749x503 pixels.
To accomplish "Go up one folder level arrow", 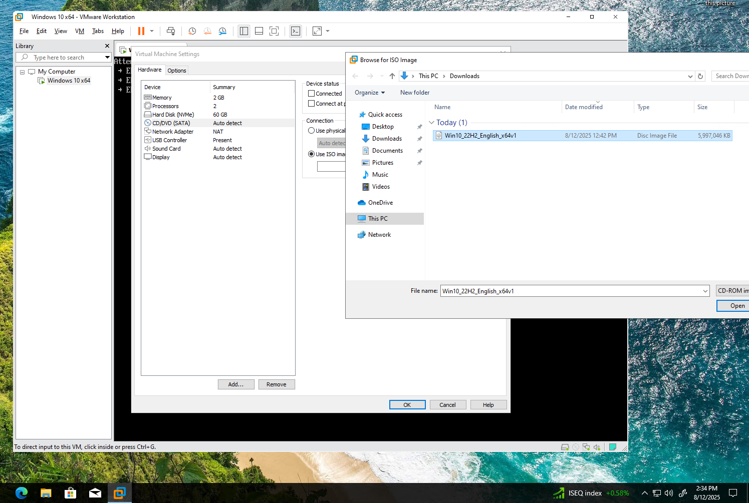I will [x=392, y=76].
